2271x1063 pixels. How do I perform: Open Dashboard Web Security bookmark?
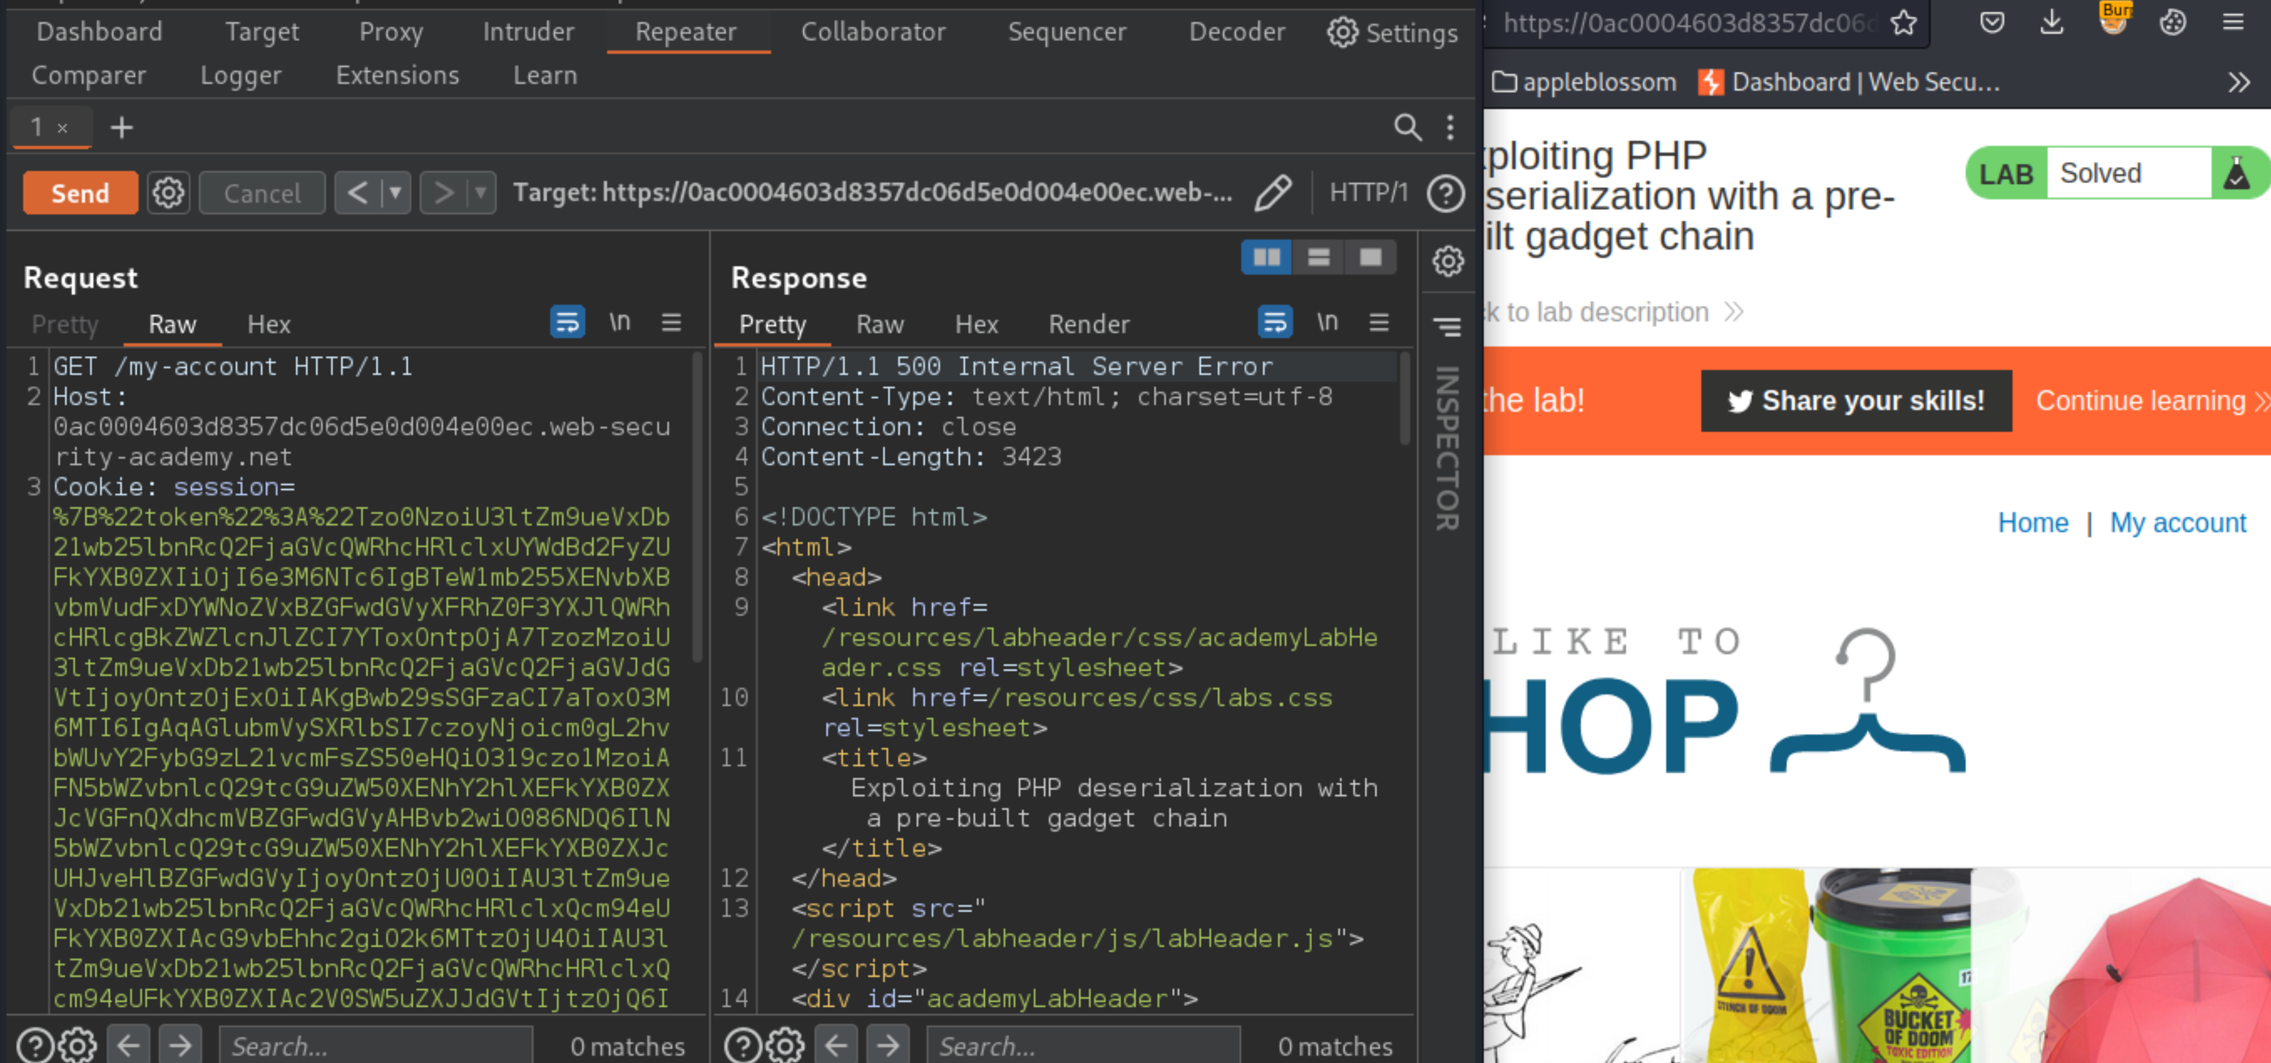coord(1849,82)
